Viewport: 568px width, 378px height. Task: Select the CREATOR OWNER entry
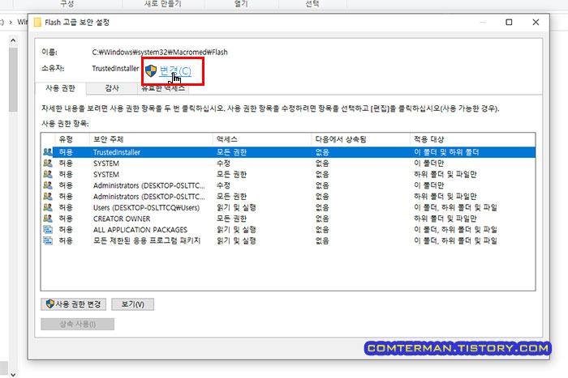point(288,219)
